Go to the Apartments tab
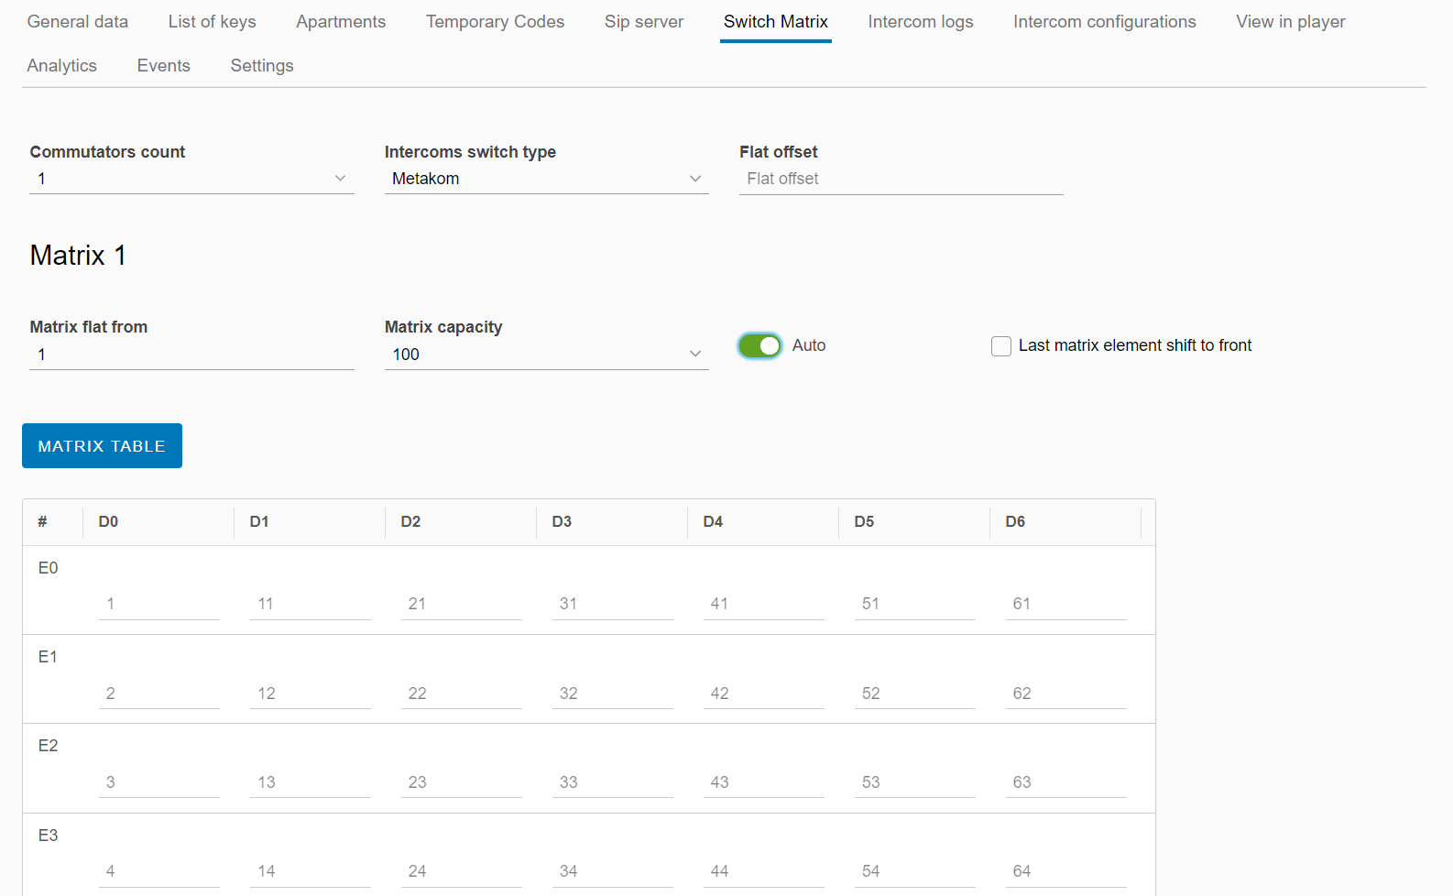The width and height of the screenshot is (1453, 896). tap(341, 22)
